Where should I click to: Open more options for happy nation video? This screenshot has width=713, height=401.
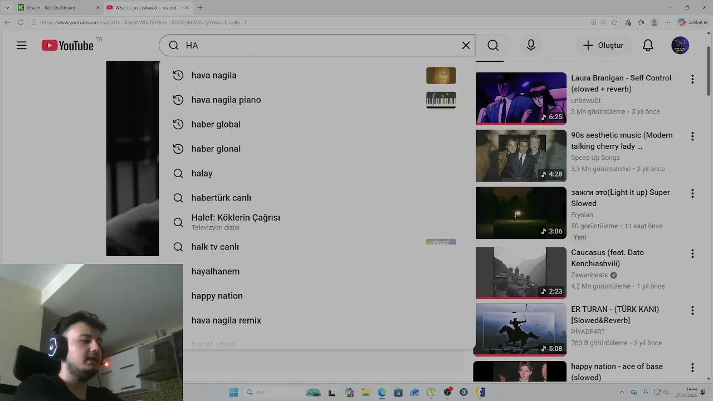pos(692,368)
